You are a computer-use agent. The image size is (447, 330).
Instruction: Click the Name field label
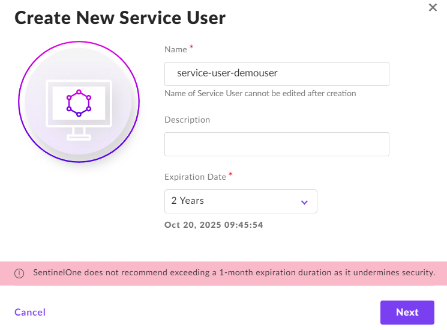click(176, 49)
